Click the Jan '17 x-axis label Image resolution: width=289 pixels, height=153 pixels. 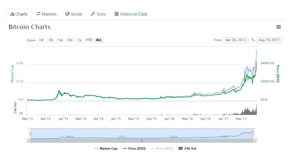224,119
